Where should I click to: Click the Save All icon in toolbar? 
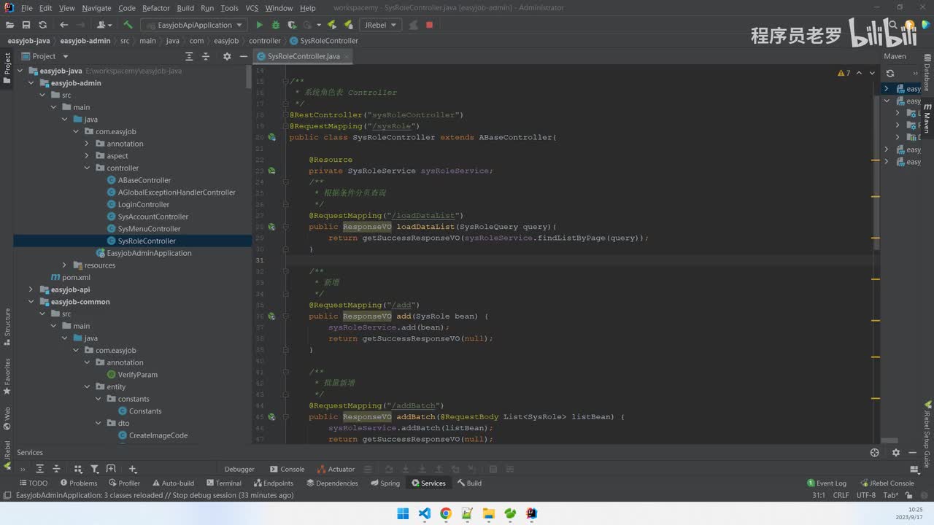pyautogui.click(x=26, y=25)
